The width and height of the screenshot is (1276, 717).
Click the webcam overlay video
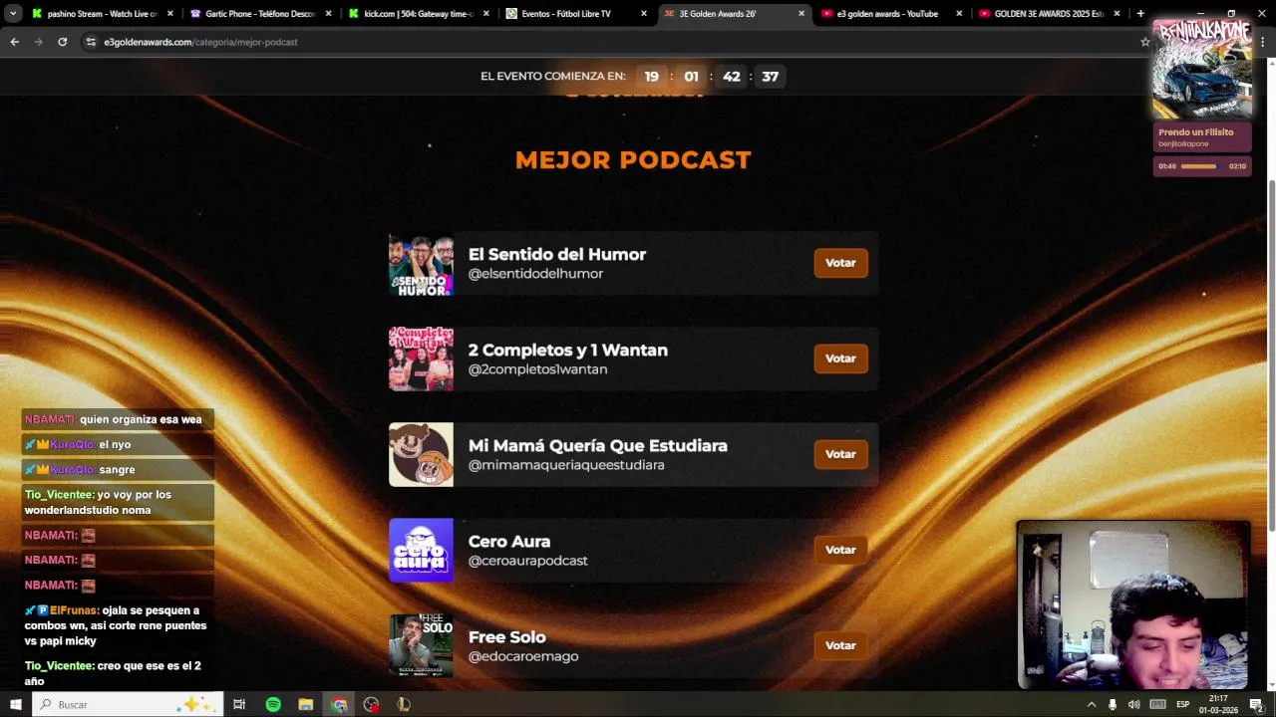(1133, 604)
